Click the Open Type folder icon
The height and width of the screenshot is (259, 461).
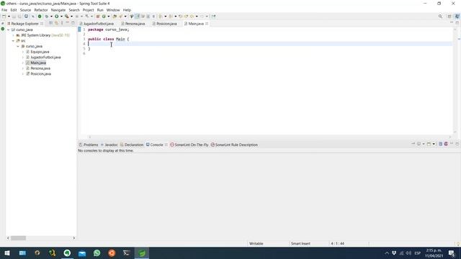[115, 17]
